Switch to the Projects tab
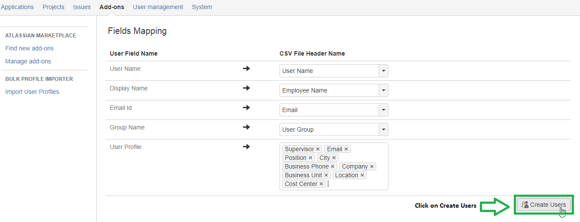The image size is (580, 222). click(54, 7)
